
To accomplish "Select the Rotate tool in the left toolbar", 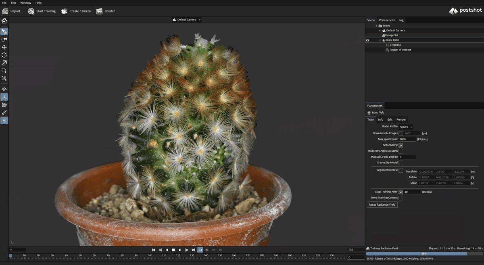I will (x=4, y=55).
